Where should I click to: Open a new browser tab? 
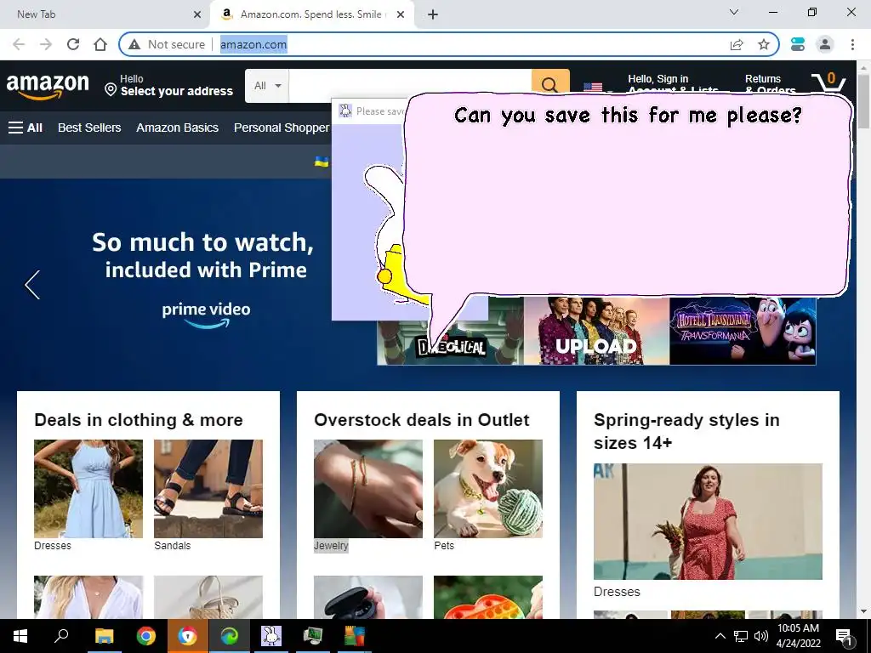pyautogui.click(x=433, y=15)
